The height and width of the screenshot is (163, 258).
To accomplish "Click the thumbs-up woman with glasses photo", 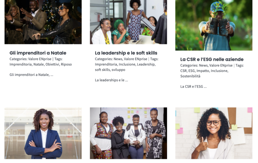I will pyautogui.click(x=214, y=133).
